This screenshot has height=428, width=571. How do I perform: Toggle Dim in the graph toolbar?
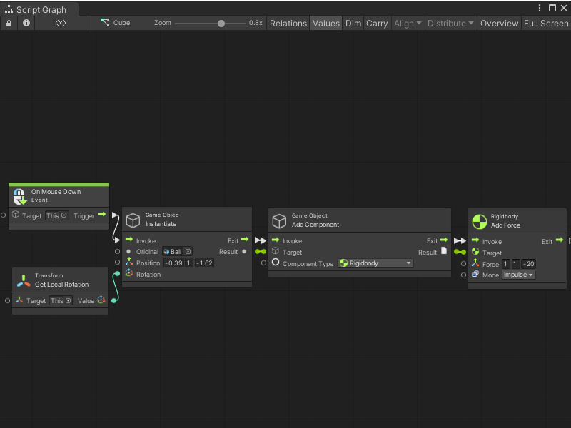click(353, 23)
